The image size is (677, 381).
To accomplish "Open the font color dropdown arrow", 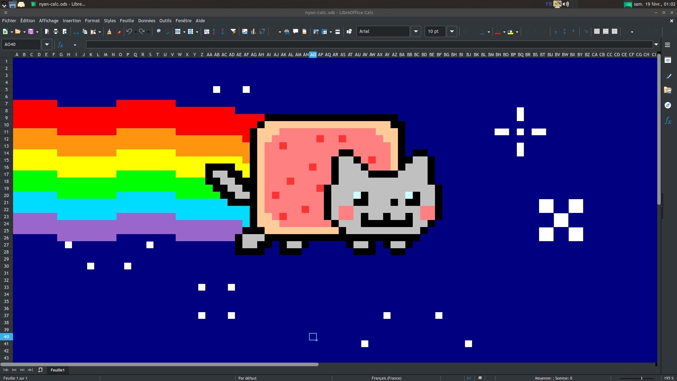I will click(504, 32).
